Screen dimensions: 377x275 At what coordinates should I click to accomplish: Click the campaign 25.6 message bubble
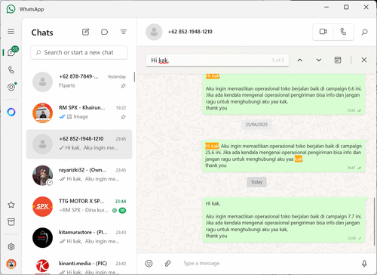click(x=284, y=156)
